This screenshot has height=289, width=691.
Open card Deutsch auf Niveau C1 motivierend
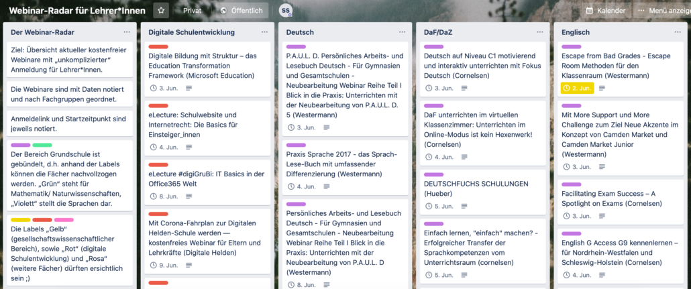pos(482,69)
